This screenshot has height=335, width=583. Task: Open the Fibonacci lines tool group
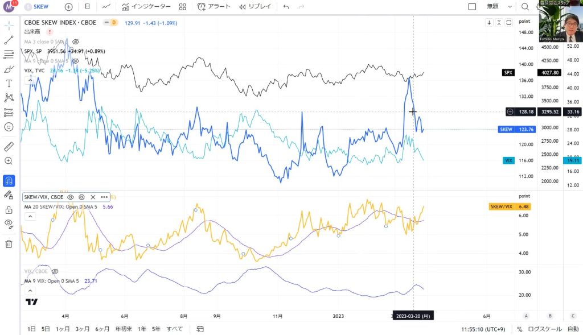point(9,55)
